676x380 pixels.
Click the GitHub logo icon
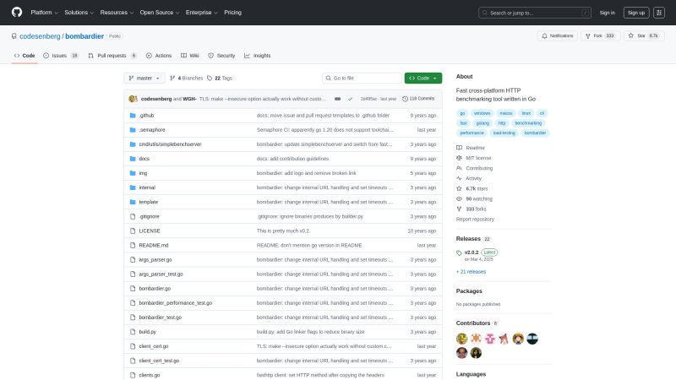(16, 13)
